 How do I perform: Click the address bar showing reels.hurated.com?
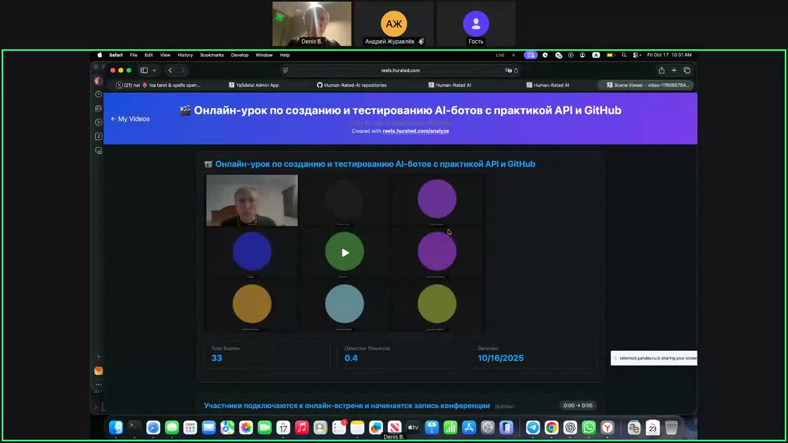pos(400,70)
